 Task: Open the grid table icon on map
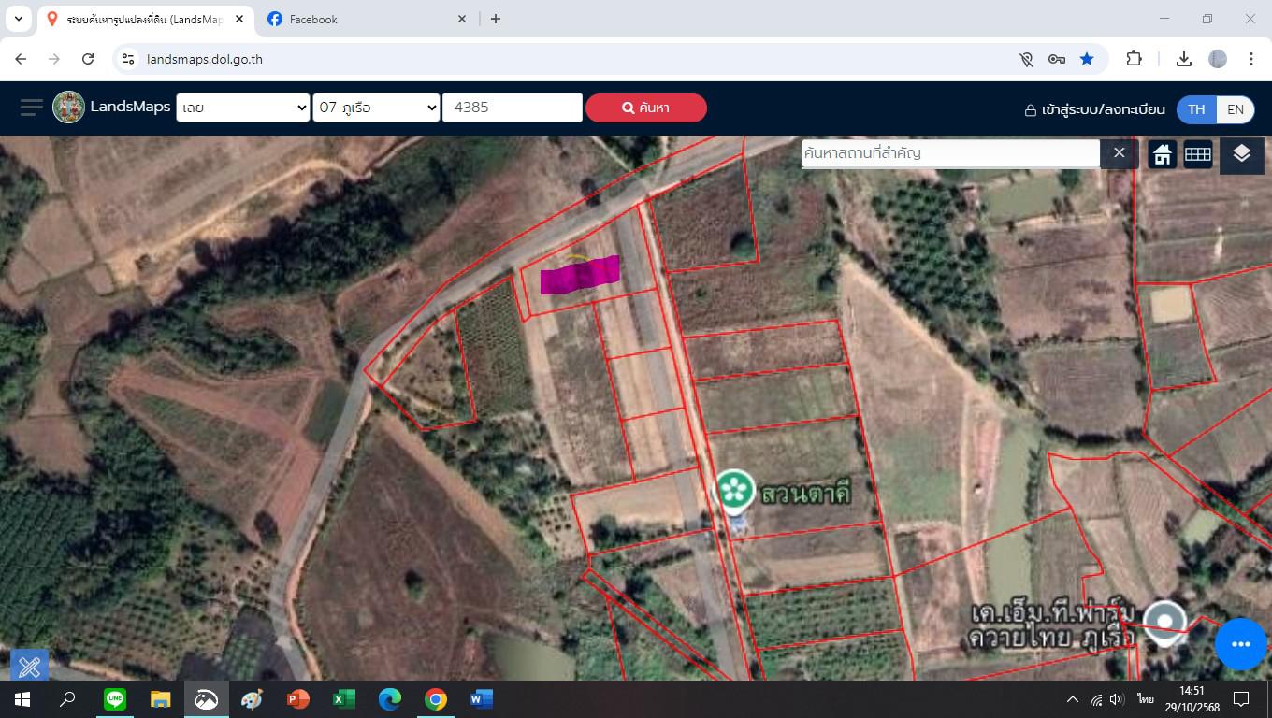(1198, 154)
